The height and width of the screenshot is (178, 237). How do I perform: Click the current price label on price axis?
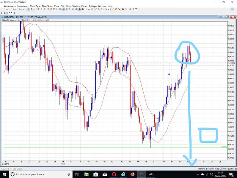tap(231, 63)
